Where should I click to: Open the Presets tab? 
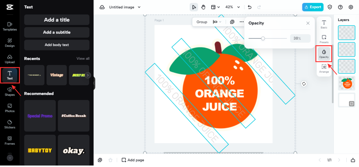(x=324, y=39)
